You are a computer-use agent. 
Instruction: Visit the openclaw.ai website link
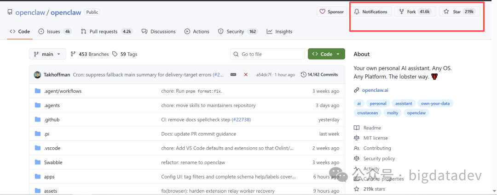375,90
